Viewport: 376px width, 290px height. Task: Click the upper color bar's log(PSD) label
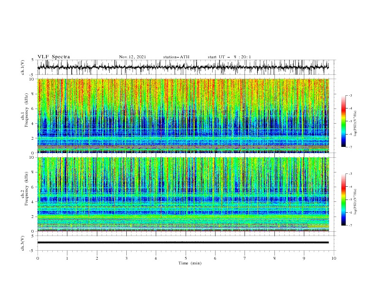[x=356, y=124]
